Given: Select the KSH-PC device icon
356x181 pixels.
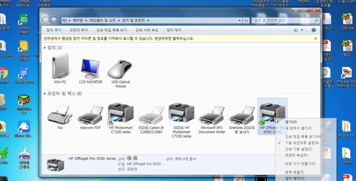Looking at the screenshot, I should point(60,66).
